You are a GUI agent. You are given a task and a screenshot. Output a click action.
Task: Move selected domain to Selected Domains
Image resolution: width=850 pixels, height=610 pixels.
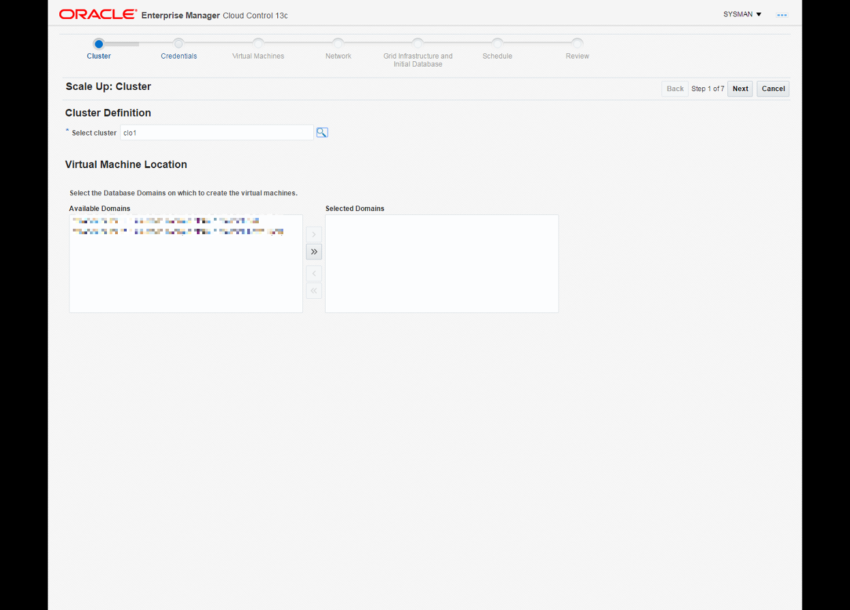point(314,235)
